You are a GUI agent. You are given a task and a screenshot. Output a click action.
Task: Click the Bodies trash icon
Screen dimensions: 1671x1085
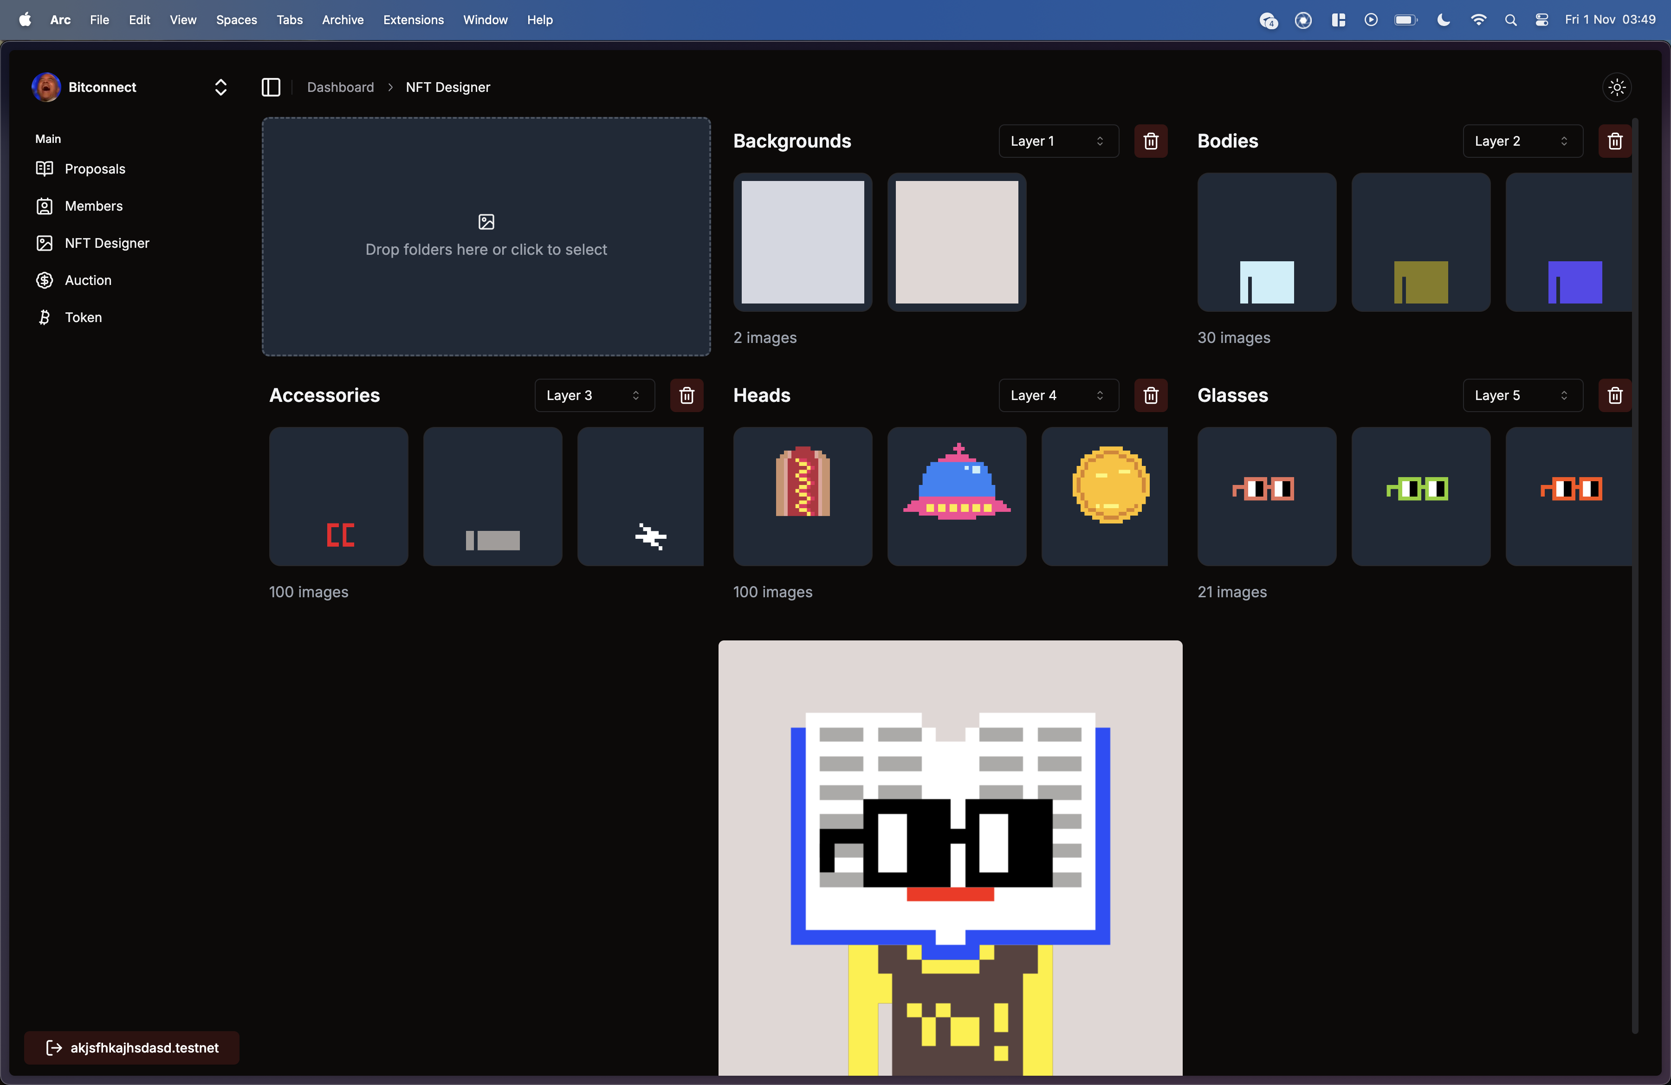pos(1614,141)
